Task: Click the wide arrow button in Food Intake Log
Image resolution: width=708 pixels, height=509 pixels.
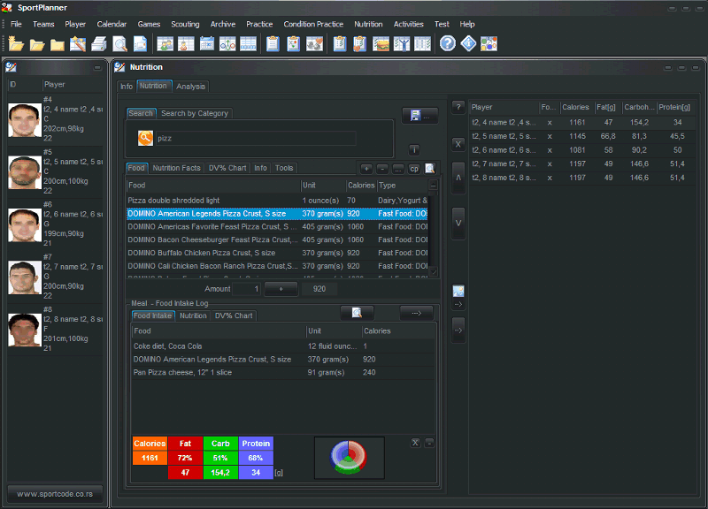Action: [x=416, y=313]
